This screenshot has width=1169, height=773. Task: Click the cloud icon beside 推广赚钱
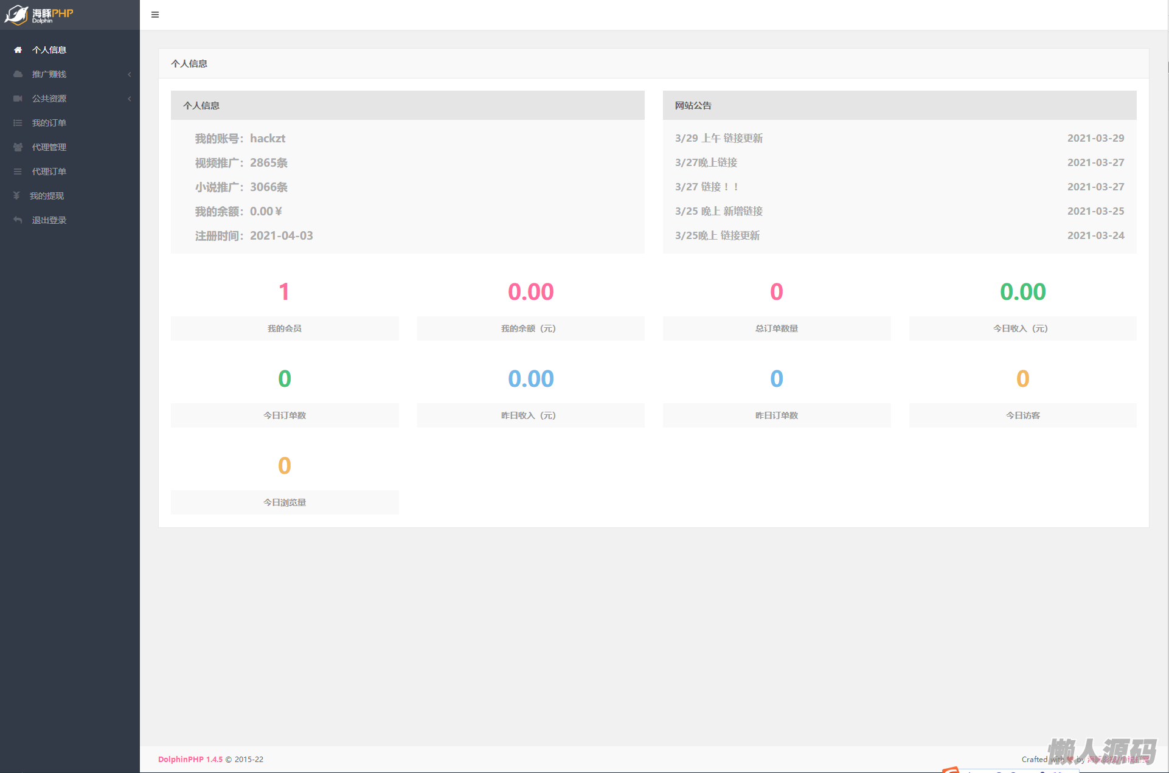[x=18, y=74]
